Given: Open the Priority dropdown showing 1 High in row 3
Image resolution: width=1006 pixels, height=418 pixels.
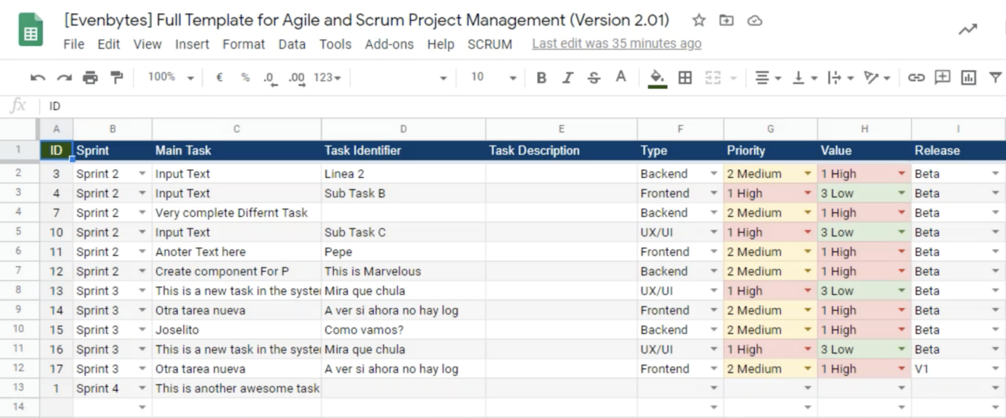Looking at the screenshot, I should click(x=807, y=193).
